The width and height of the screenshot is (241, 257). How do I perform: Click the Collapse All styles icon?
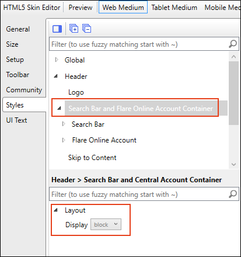(x=87, y=29)
